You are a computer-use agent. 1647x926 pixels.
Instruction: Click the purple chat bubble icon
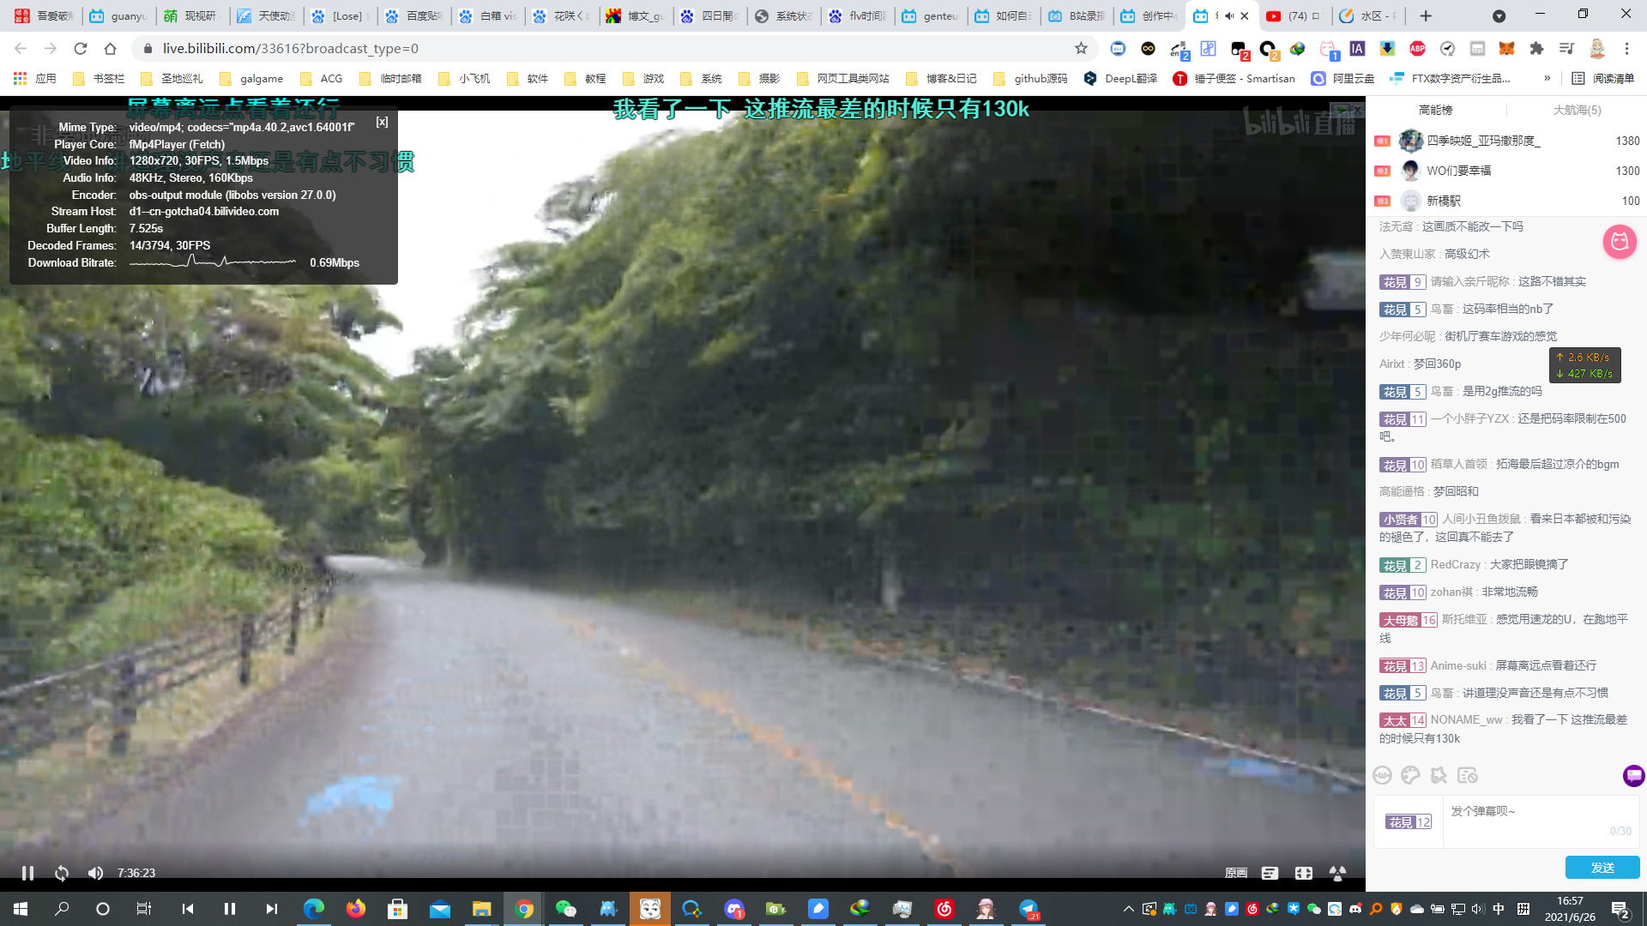click(1633, 775)
